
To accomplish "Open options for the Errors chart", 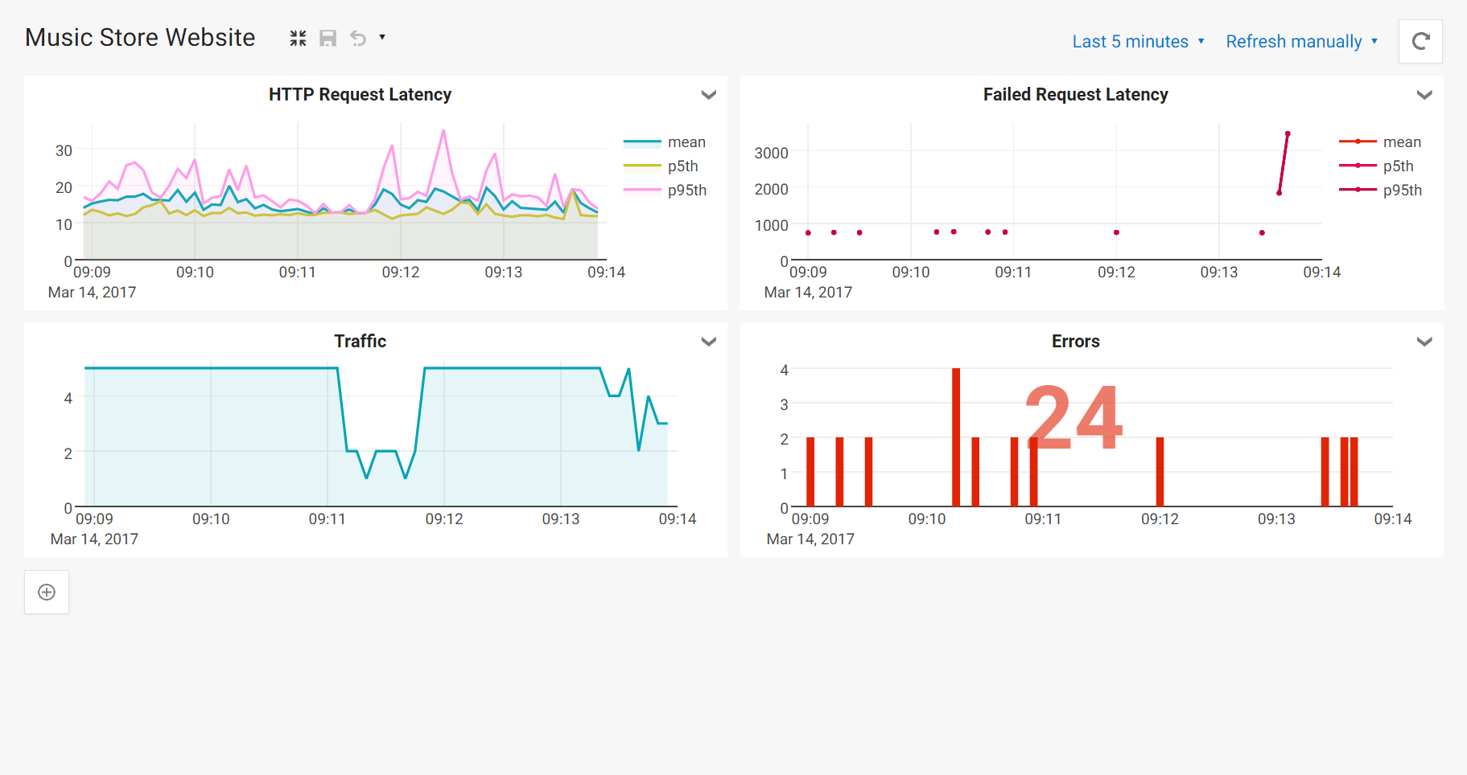I will point(1424,341).
